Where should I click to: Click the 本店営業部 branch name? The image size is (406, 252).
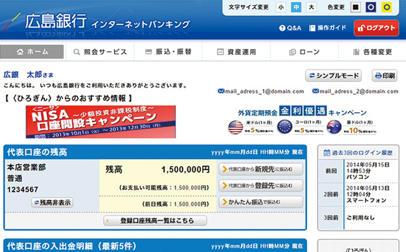tap(26, 167)
